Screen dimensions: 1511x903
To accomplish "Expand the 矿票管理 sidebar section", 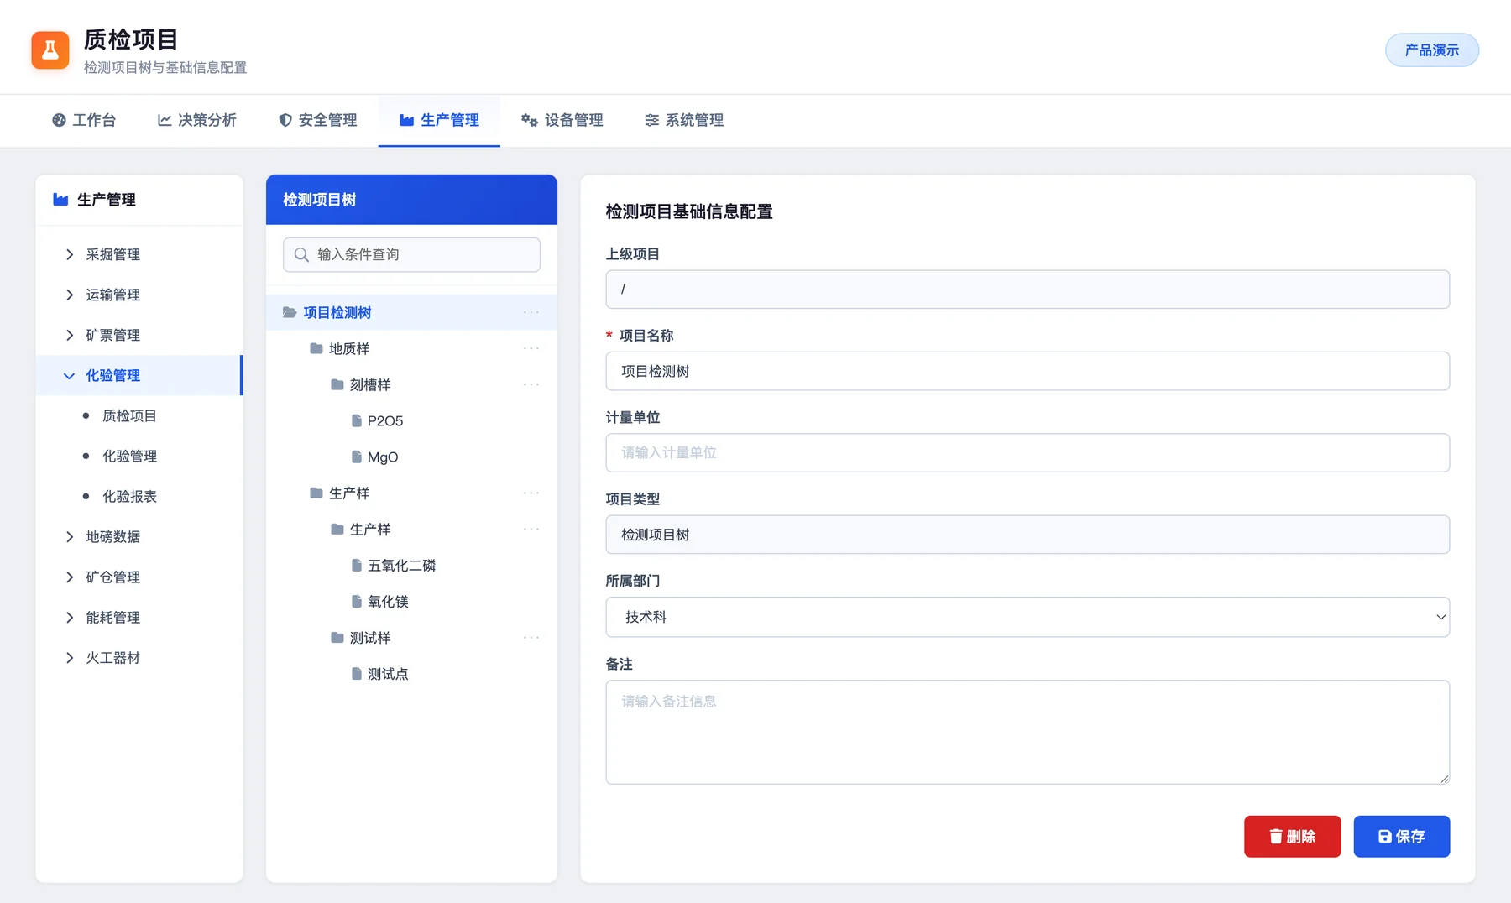I will click(139, 335).
